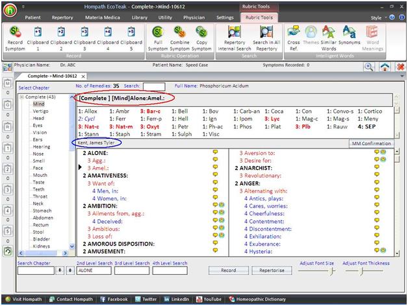Collapse the Complete (43) tree node
This screenshot has width=408, height=306.
click(x=22, y=97)
